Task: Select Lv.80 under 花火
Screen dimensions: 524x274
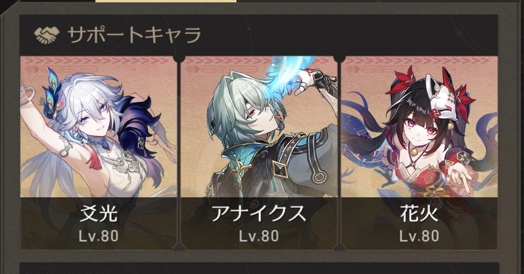Action: coord(419,236)
